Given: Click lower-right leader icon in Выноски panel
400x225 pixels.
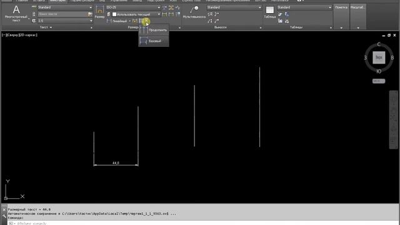Looking at the screenshot, I should click(x=217, y=21).
